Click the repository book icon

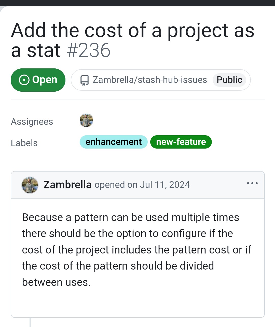84,80
